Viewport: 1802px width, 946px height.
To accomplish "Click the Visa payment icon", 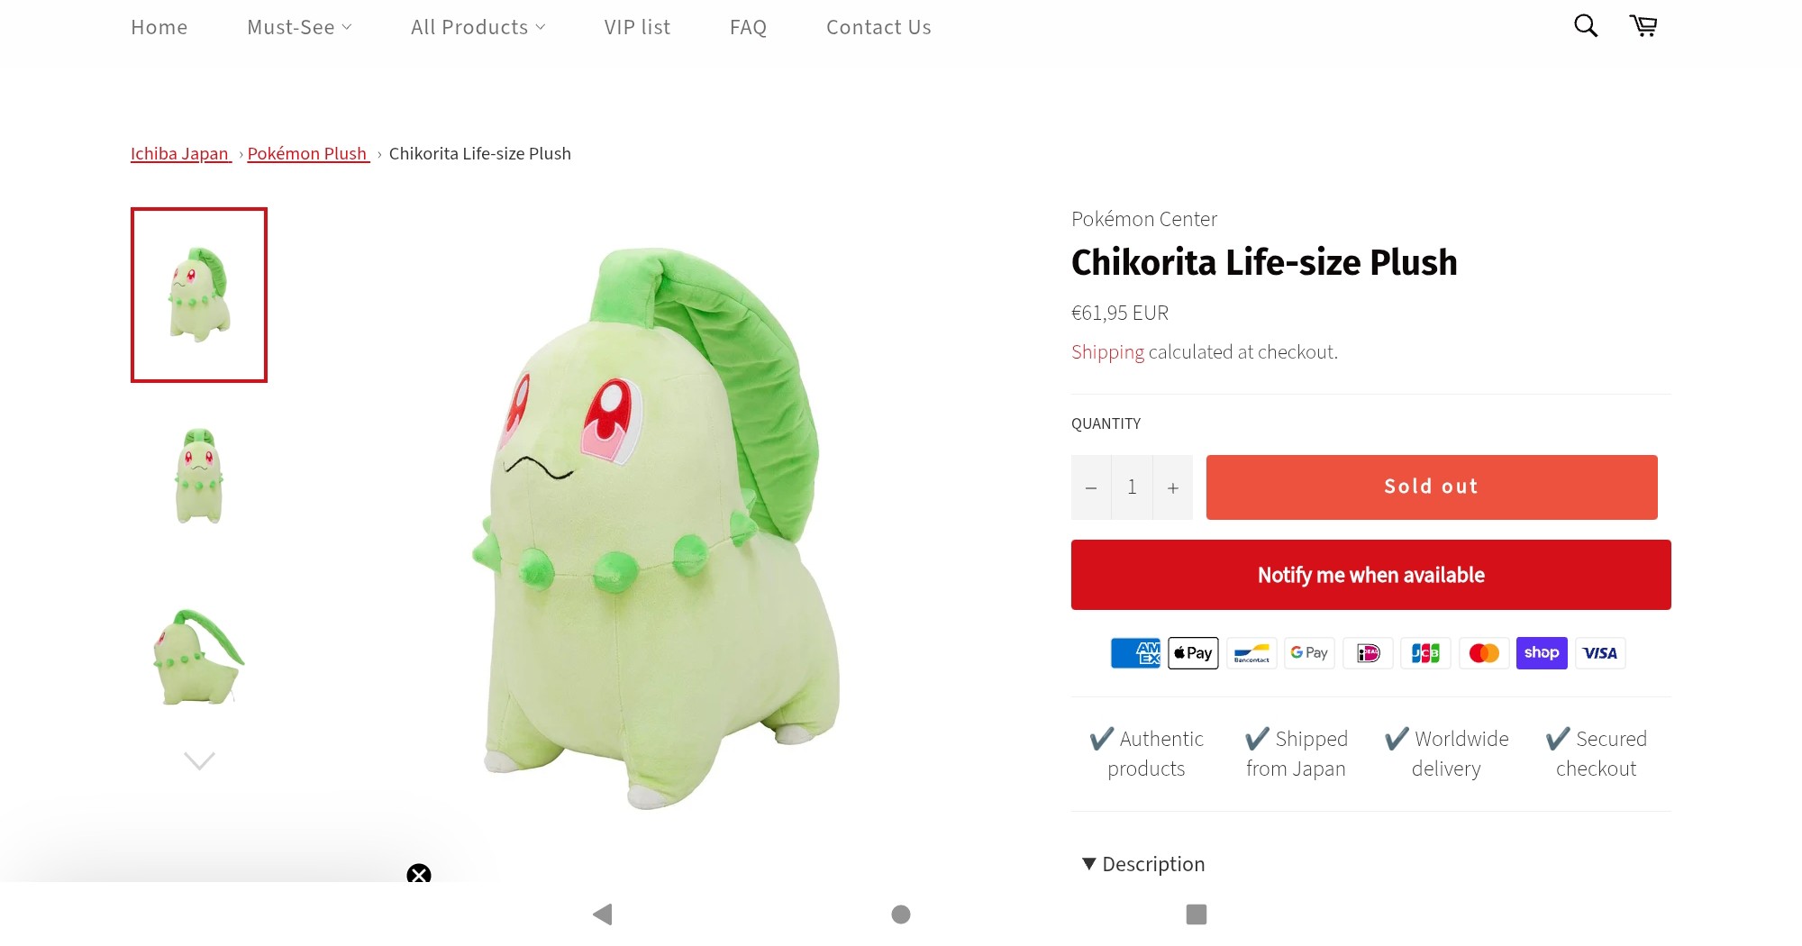I will [1600, 653].
